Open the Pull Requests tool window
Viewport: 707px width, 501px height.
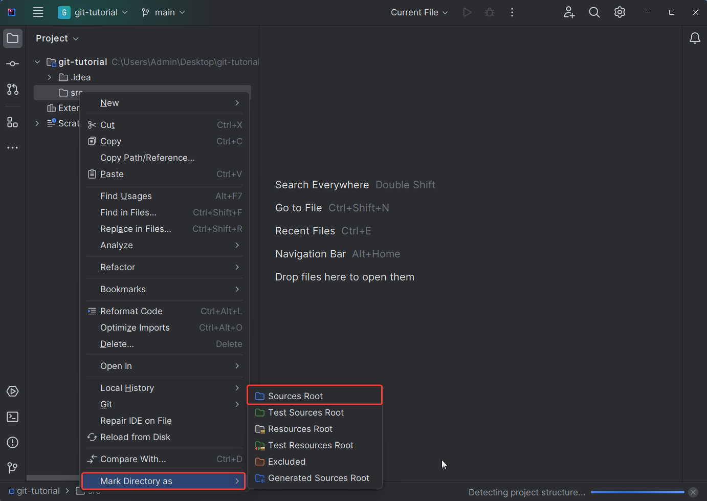(13, 90)
